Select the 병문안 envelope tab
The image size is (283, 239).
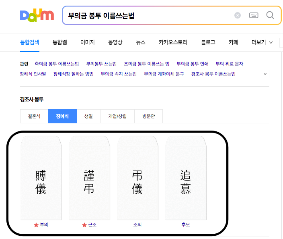149,116
